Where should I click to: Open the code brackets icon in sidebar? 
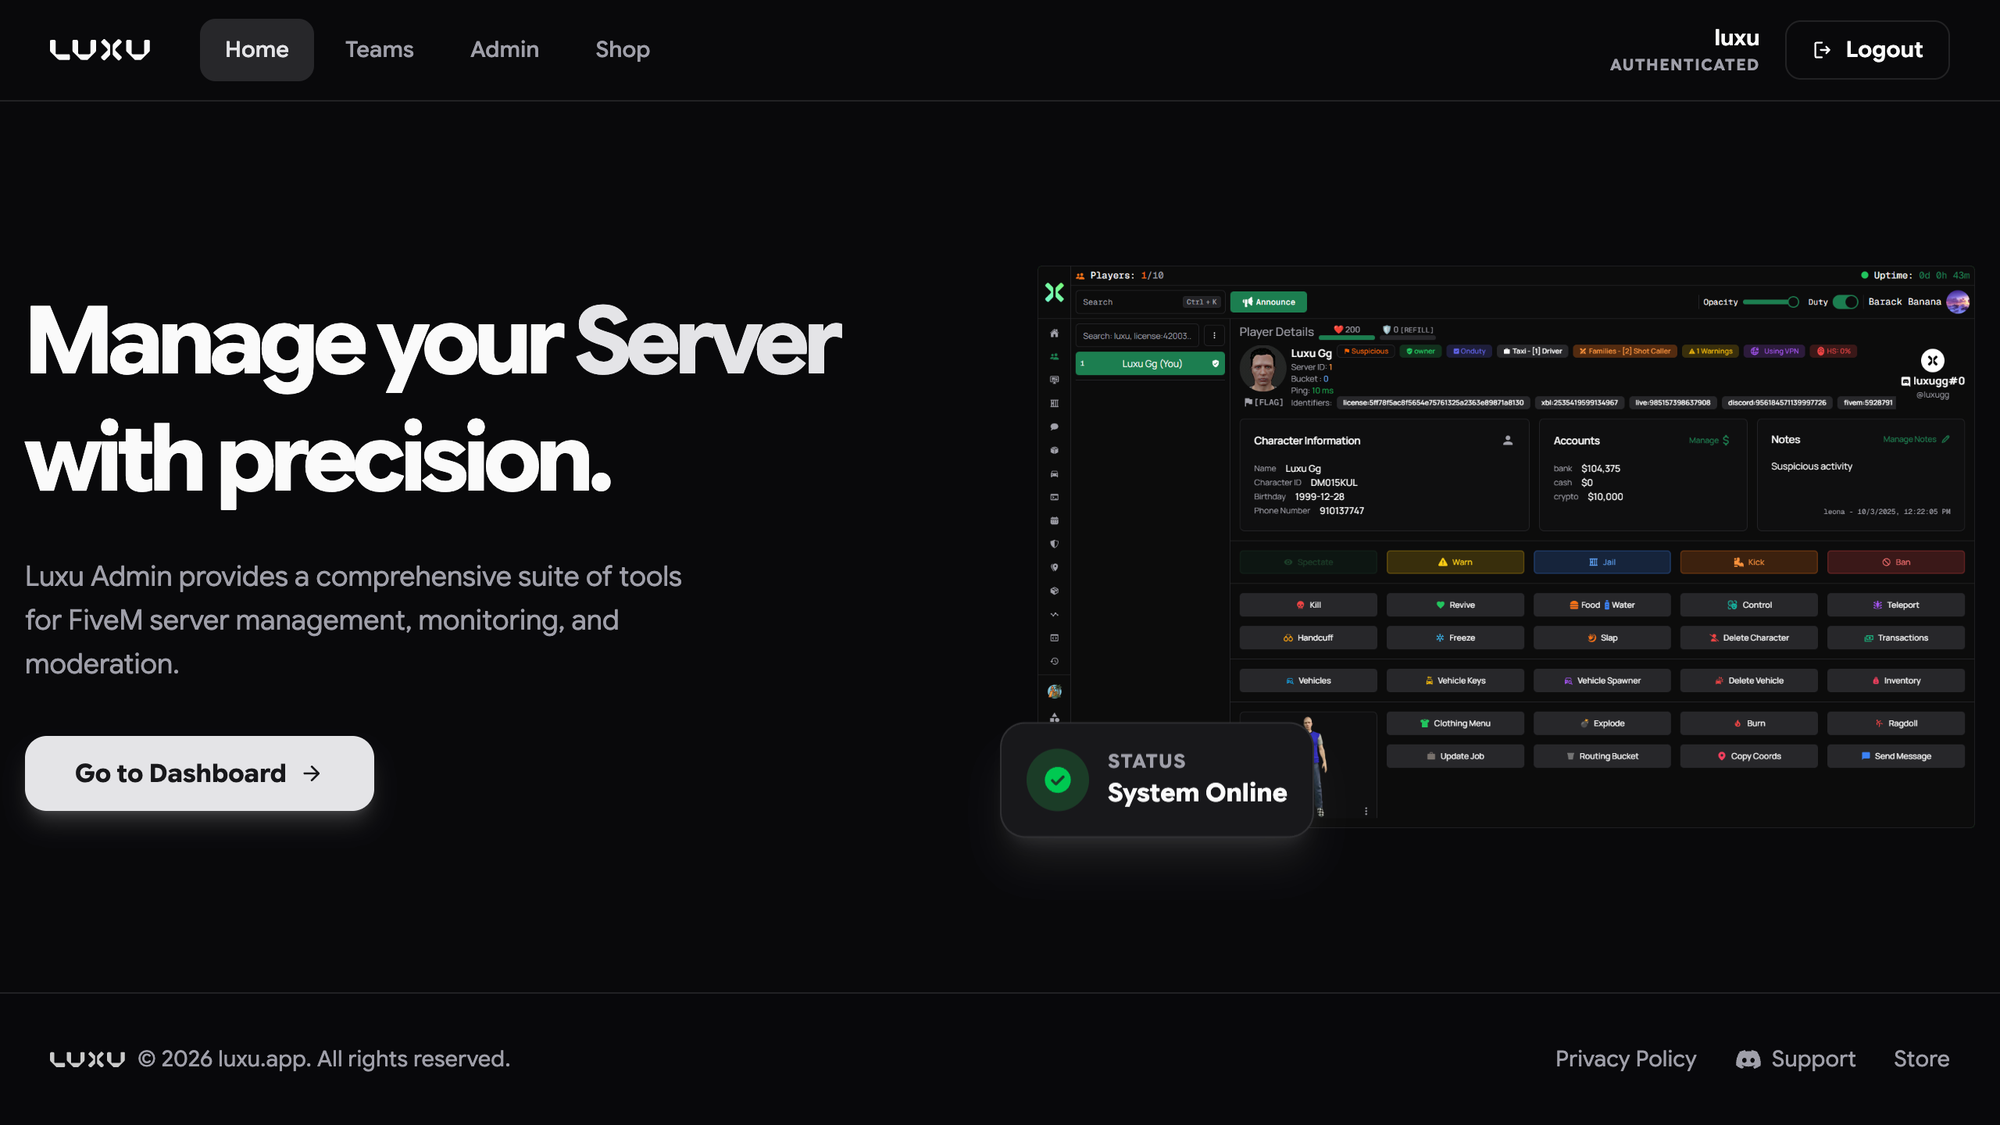[1054, 638]
